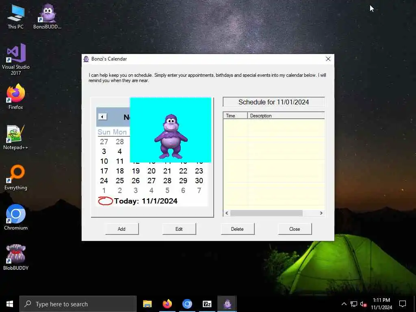Viewport: 416px width, 312px height.
Task: Select December 1 in the calendar's last row
Action: pos(104,191)
